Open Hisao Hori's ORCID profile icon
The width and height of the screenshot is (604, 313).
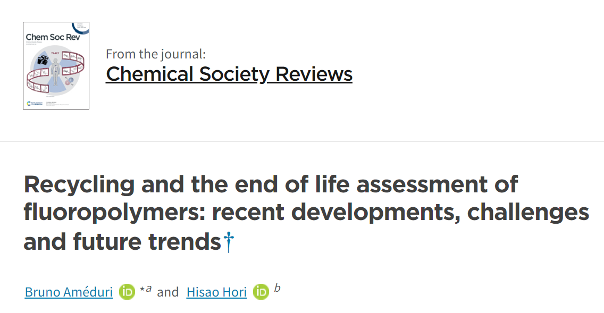click(x=261, y=292)
